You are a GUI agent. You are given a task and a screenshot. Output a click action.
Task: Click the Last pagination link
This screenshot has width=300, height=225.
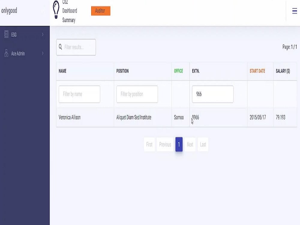(x=203, y=144)
